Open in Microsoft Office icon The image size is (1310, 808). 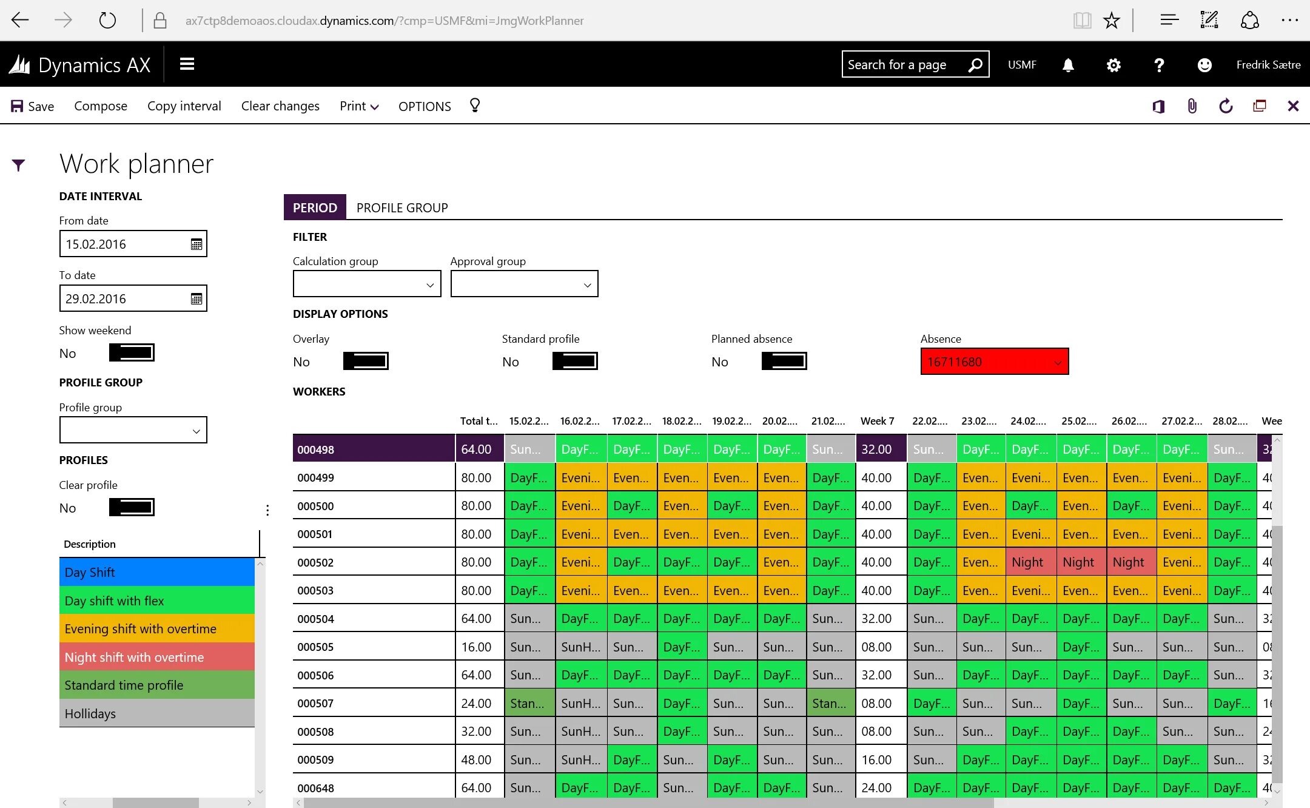tap(1158, 106)
